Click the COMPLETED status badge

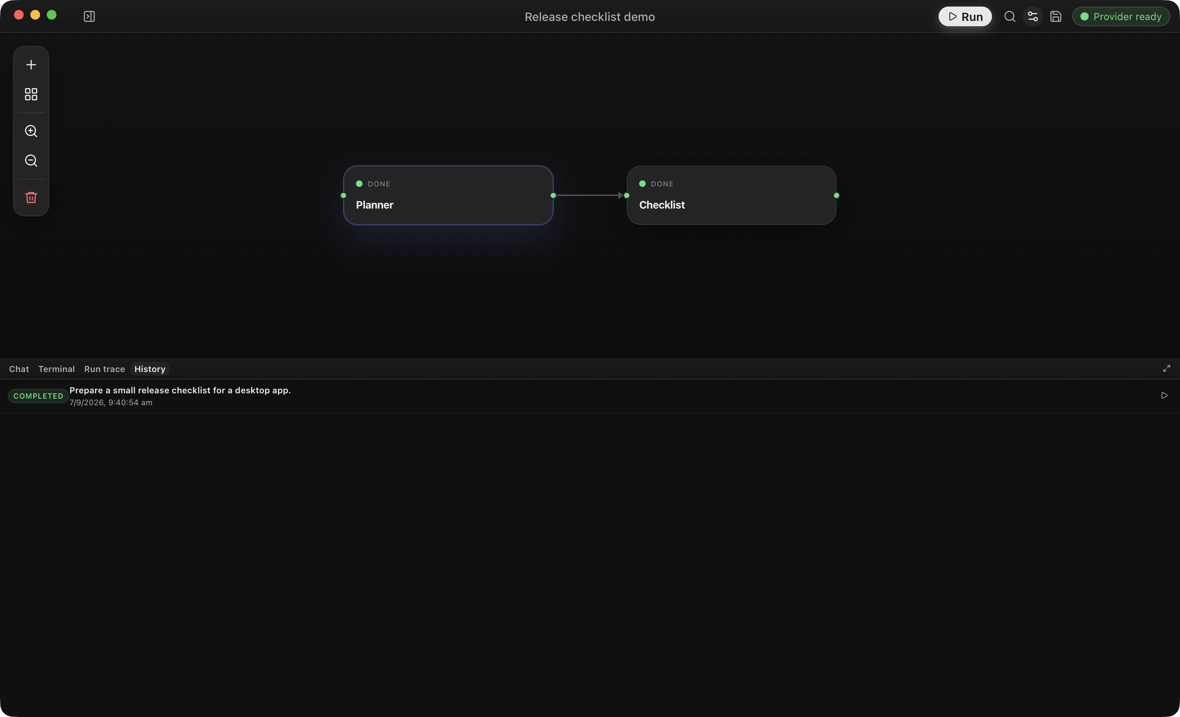point(39,396)
